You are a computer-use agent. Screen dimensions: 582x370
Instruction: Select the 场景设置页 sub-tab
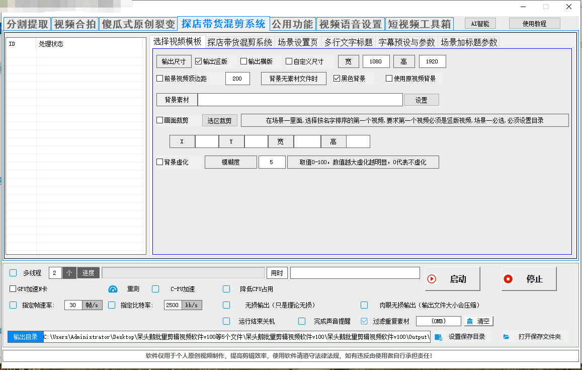coord(297,42)
